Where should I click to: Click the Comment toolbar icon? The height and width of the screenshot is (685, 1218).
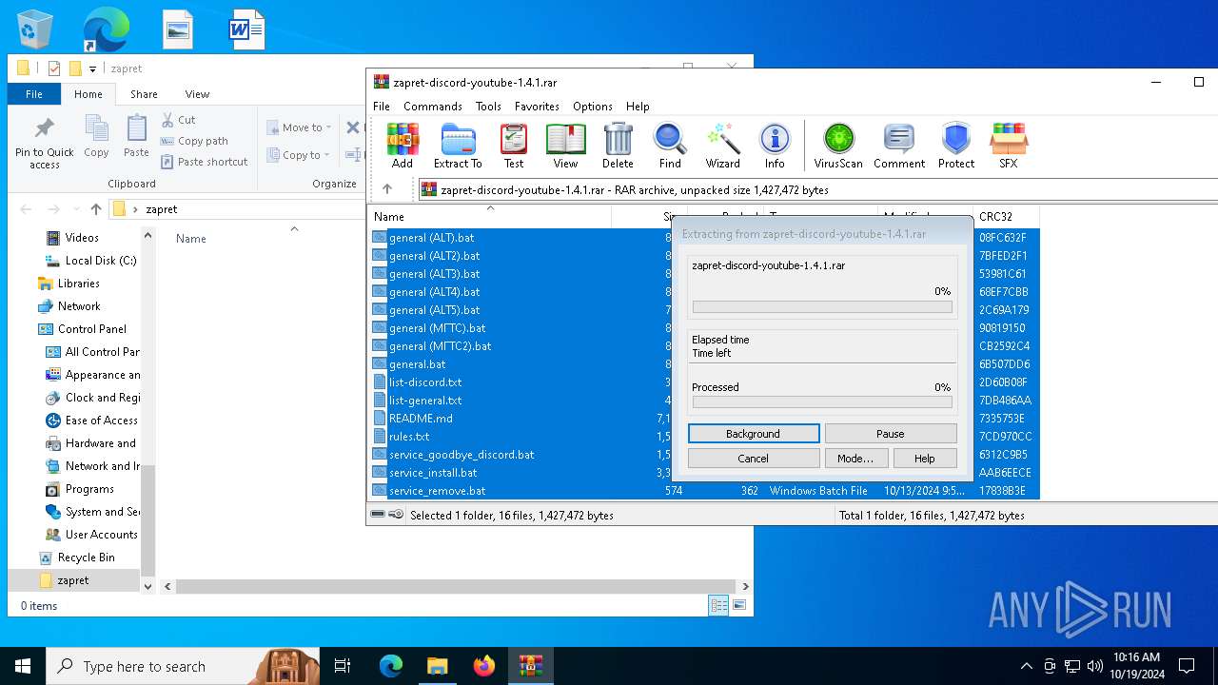[x=899, y=146]
